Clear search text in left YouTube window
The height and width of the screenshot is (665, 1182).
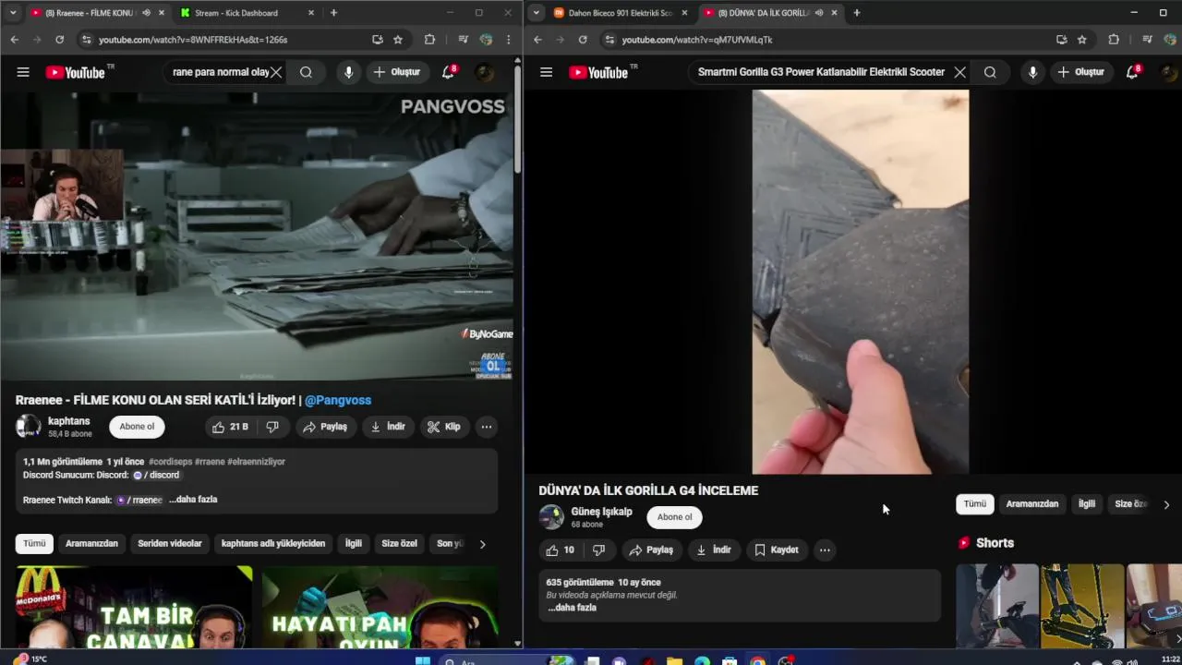coord(276,72)
